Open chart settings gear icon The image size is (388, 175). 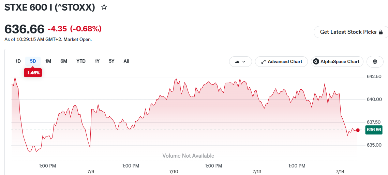(375, 62)
